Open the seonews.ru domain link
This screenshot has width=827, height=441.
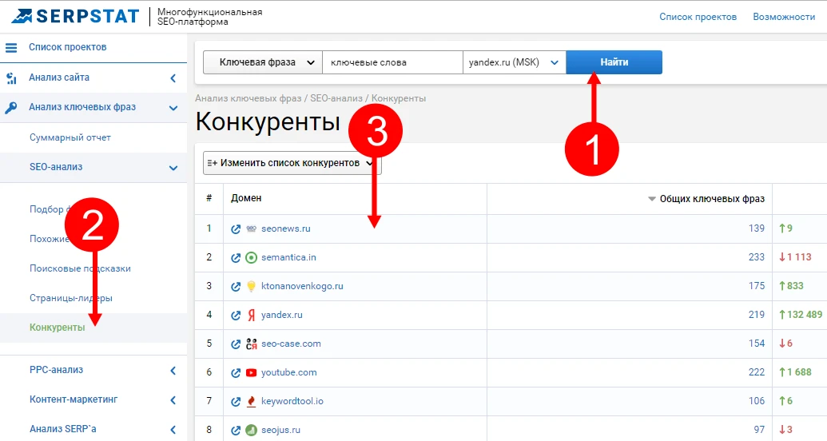286,229
